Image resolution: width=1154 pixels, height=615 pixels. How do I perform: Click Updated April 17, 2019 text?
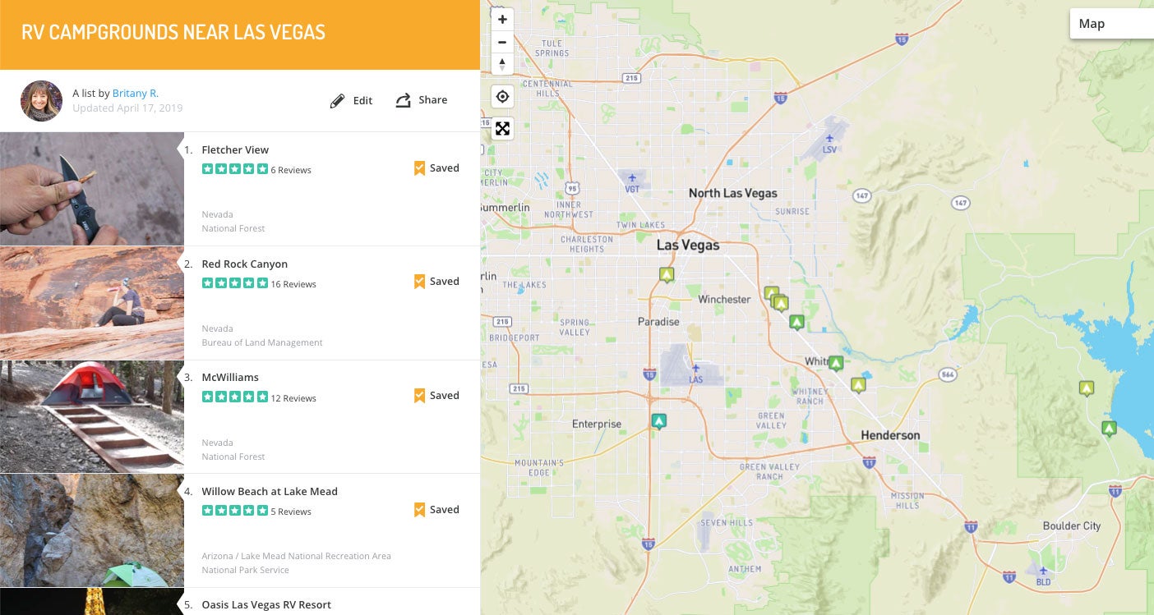[x=127, y=108]
